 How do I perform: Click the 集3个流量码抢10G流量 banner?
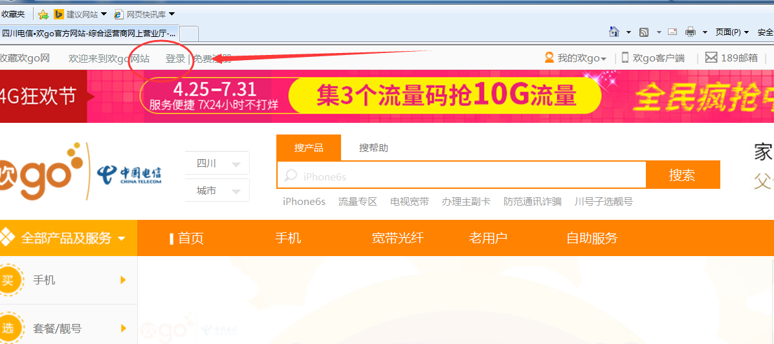tap(444, 96)
